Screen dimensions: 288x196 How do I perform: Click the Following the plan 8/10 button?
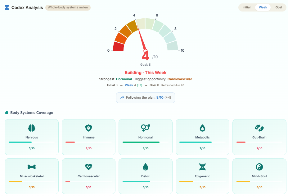coord(146,98)
